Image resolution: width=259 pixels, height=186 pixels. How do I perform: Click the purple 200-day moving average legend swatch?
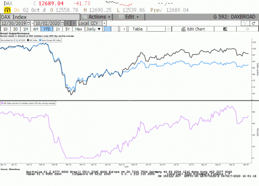pyautogui.click(x=2, y=103)
